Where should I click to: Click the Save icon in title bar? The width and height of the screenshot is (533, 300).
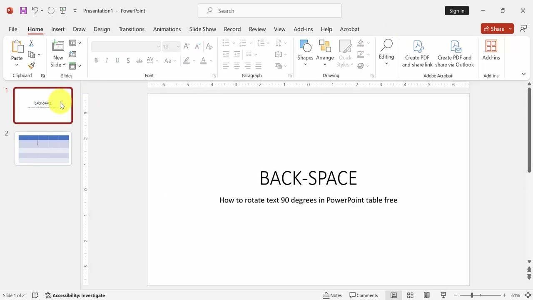click(23, 10)
